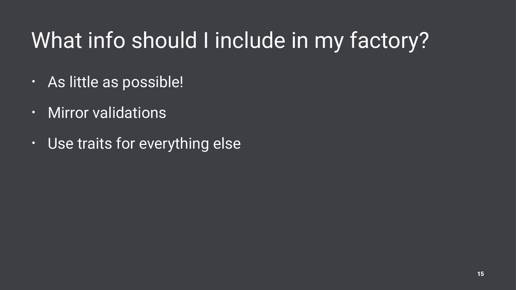
Task: Click the bullet dot before 'Use traits'
Action: tap(34, 143)
